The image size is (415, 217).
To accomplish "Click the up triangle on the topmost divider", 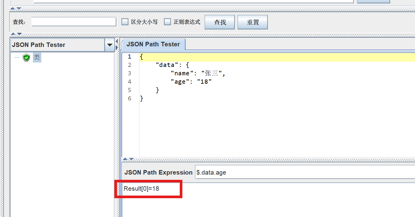I will [13, 9].
